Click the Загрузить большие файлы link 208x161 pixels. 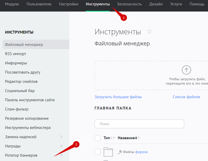point(118,97)
